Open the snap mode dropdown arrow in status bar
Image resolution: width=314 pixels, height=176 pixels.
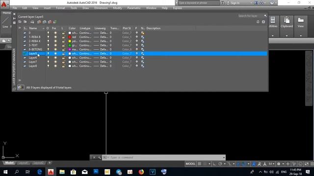click(x=209, y=164)
